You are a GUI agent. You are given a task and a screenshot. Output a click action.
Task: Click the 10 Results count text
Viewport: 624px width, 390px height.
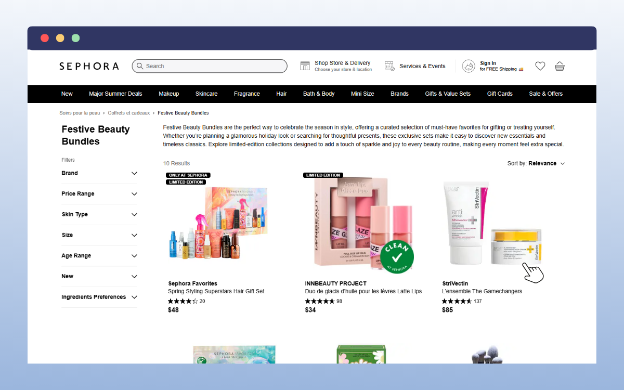[177, 163]
